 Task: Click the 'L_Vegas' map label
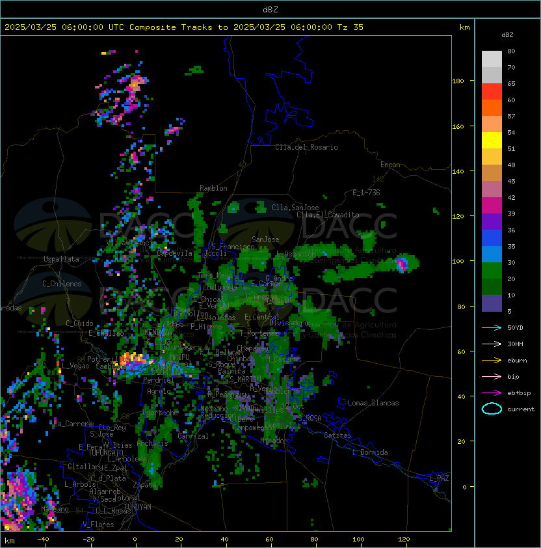[x=75, y=366]
